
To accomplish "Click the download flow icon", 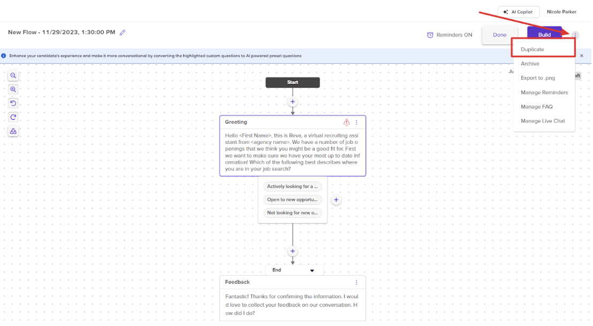I will (13, 131).
